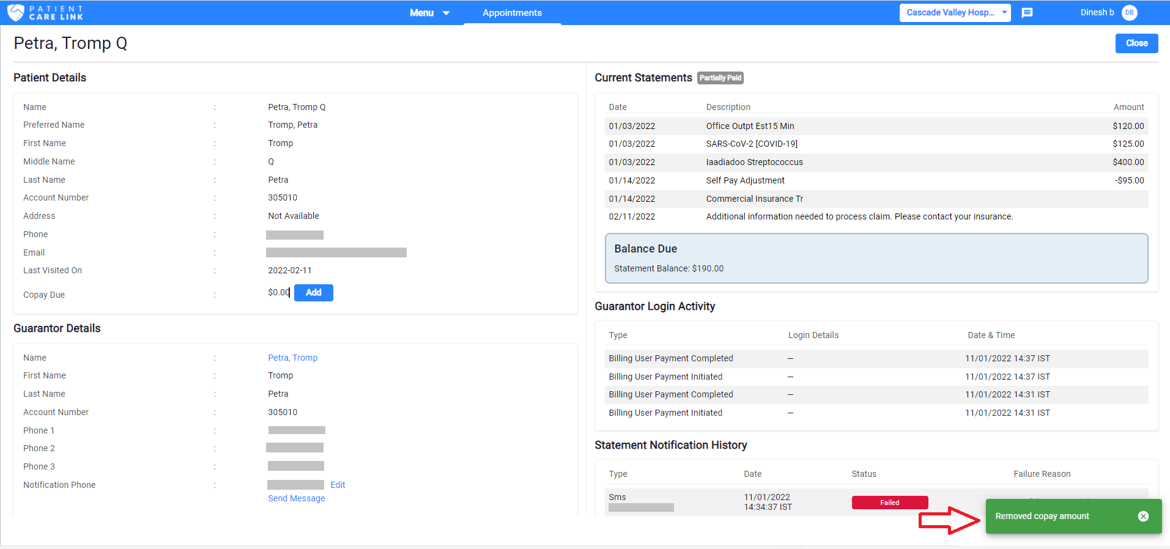Click the Failure Reason column header
The image size is (1170, 549).
tap(1042, 474)
